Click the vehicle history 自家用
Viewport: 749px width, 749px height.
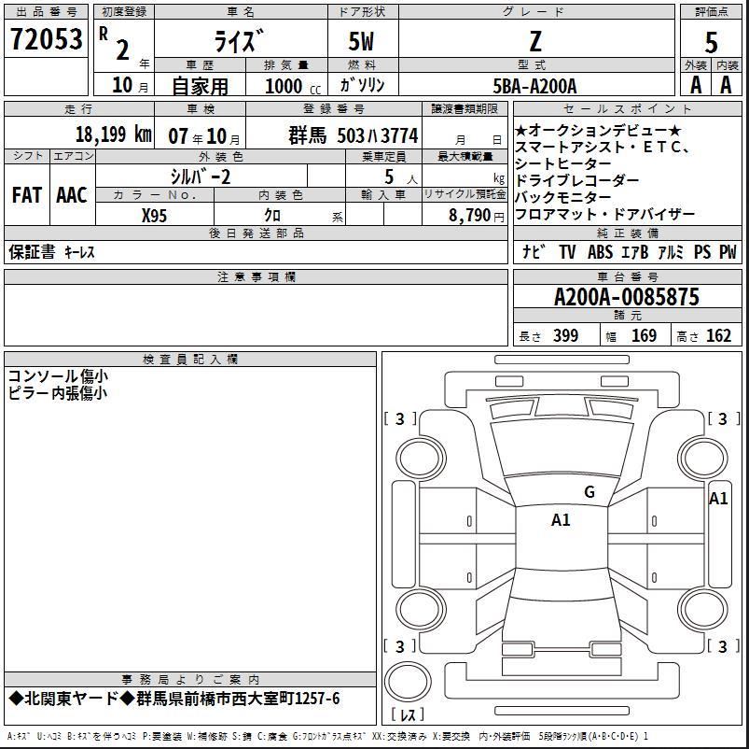pos(200,87)
